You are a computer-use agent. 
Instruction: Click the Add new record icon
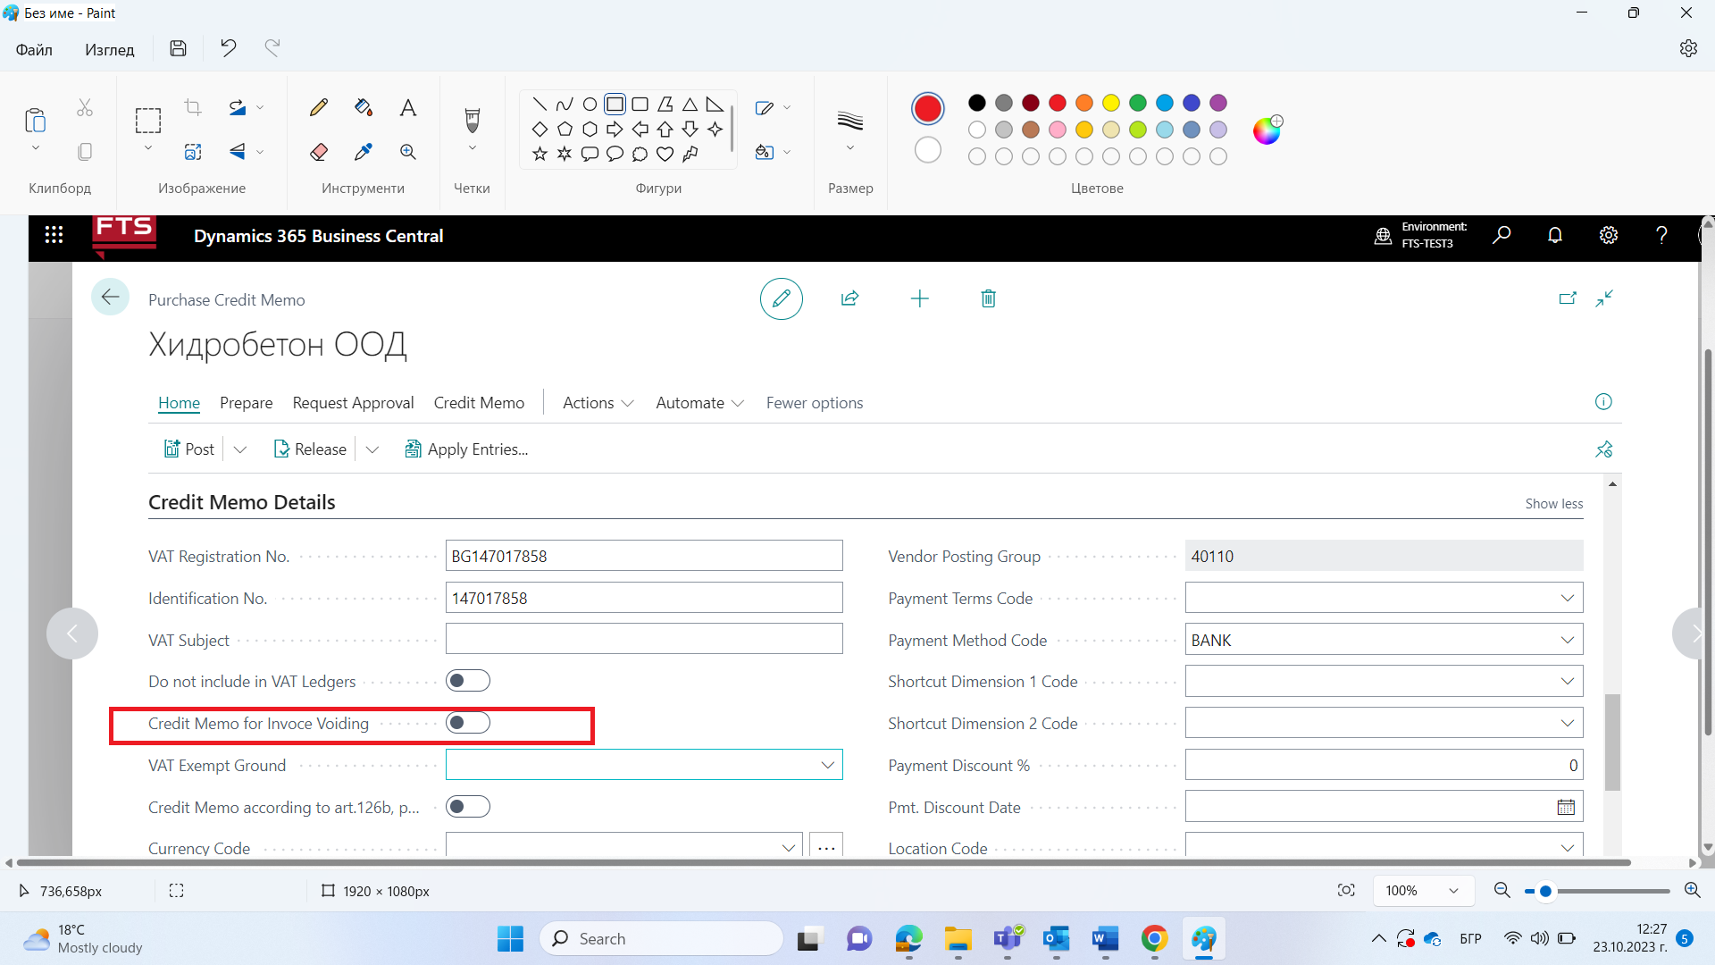(x=920, y=298)
